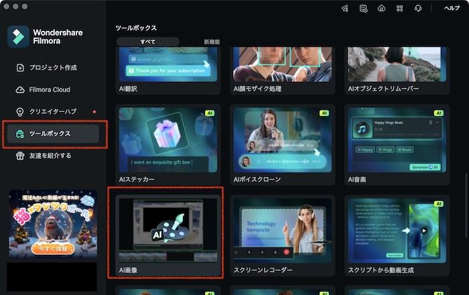Click the AI音楽 label text
The width and height of the screenshot is (469, 295).
click(x=357, y=180)
